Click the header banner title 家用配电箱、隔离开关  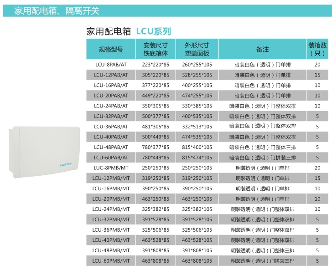(57, 11)
